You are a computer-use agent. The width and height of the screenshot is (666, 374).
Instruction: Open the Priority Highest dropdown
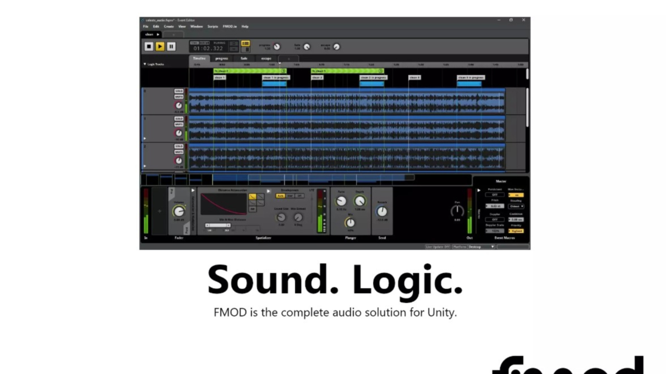[x=516, y=231]
